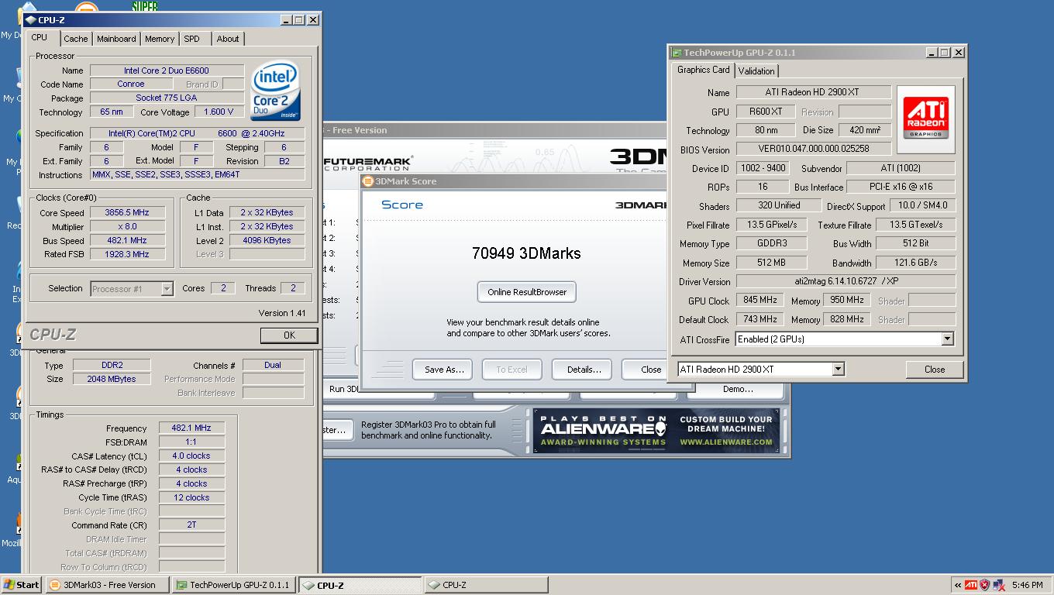Open the Windows Start menu
This screenshot has height=595, width=1054.
click(22, 585)
